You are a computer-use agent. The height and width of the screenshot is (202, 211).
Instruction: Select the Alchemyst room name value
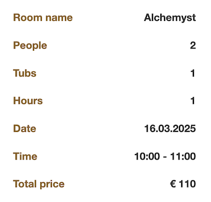(x=170, y=18)
